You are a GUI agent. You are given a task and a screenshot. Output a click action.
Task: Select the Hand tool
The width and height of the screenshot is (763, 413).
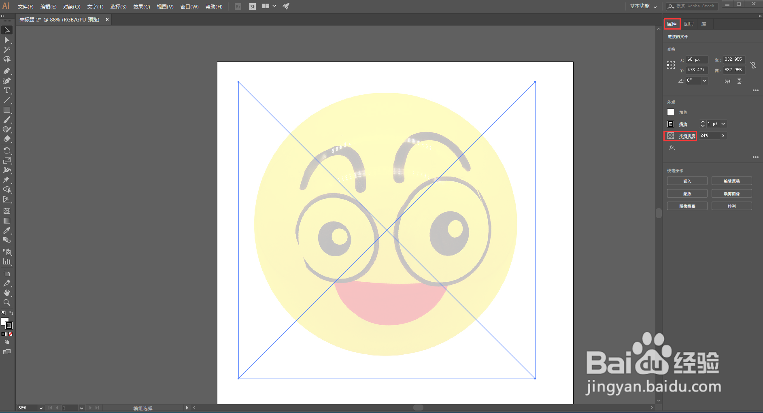coord(7,293)
